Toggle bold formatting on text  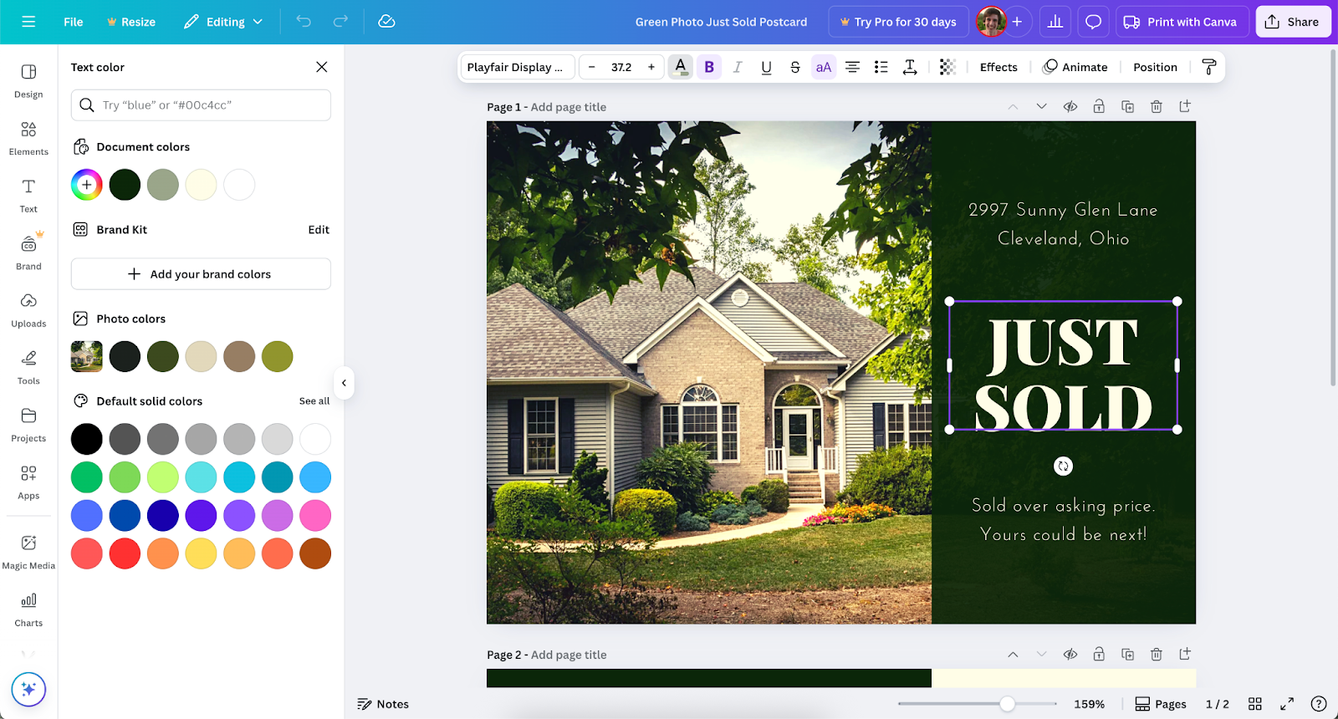click(709, 67)
